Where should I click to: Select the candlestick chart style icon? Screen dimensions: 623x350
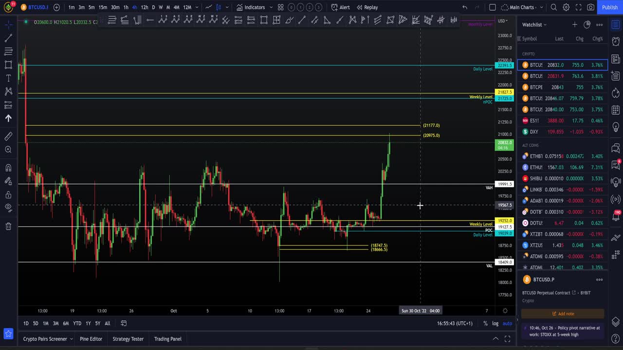click(x=219, y=7)
